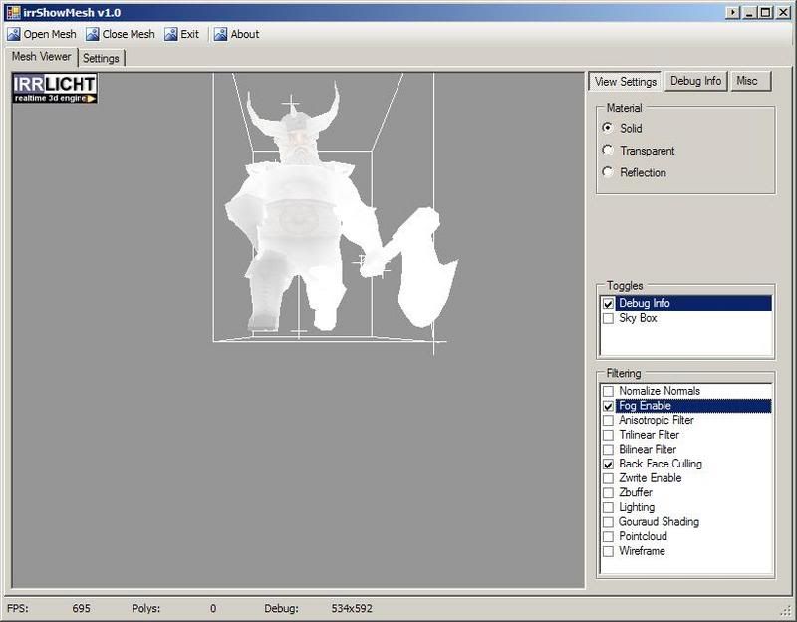Enable Zwrite Enable checkbox
Image resolution: width=797 pixels, height=622 pixels.
coord(608,478)
